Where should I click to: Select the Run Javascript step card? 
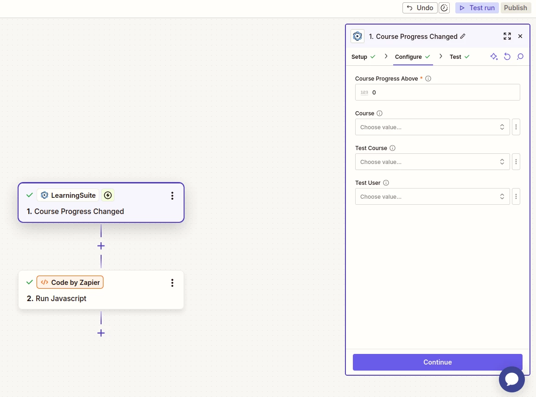pyautogui.click(x=101, y=290)
